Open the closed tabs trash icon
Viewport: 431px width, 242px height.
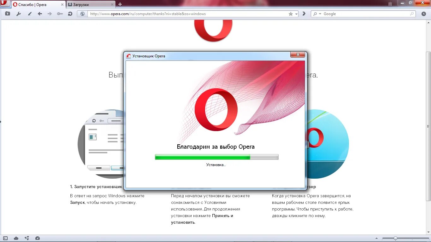(390, 4)
